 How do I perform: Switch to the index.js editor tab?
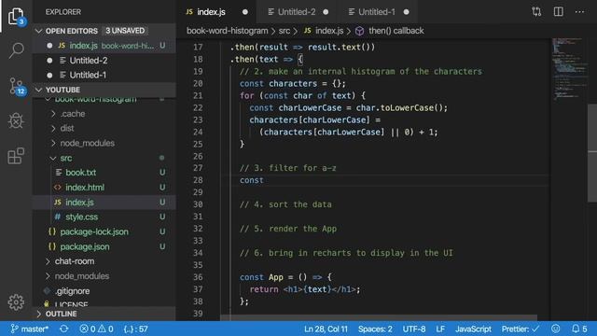216,12
